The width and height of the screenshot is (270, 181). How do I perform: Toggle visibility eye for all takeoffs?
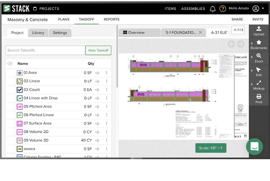[x=10, y=64]
